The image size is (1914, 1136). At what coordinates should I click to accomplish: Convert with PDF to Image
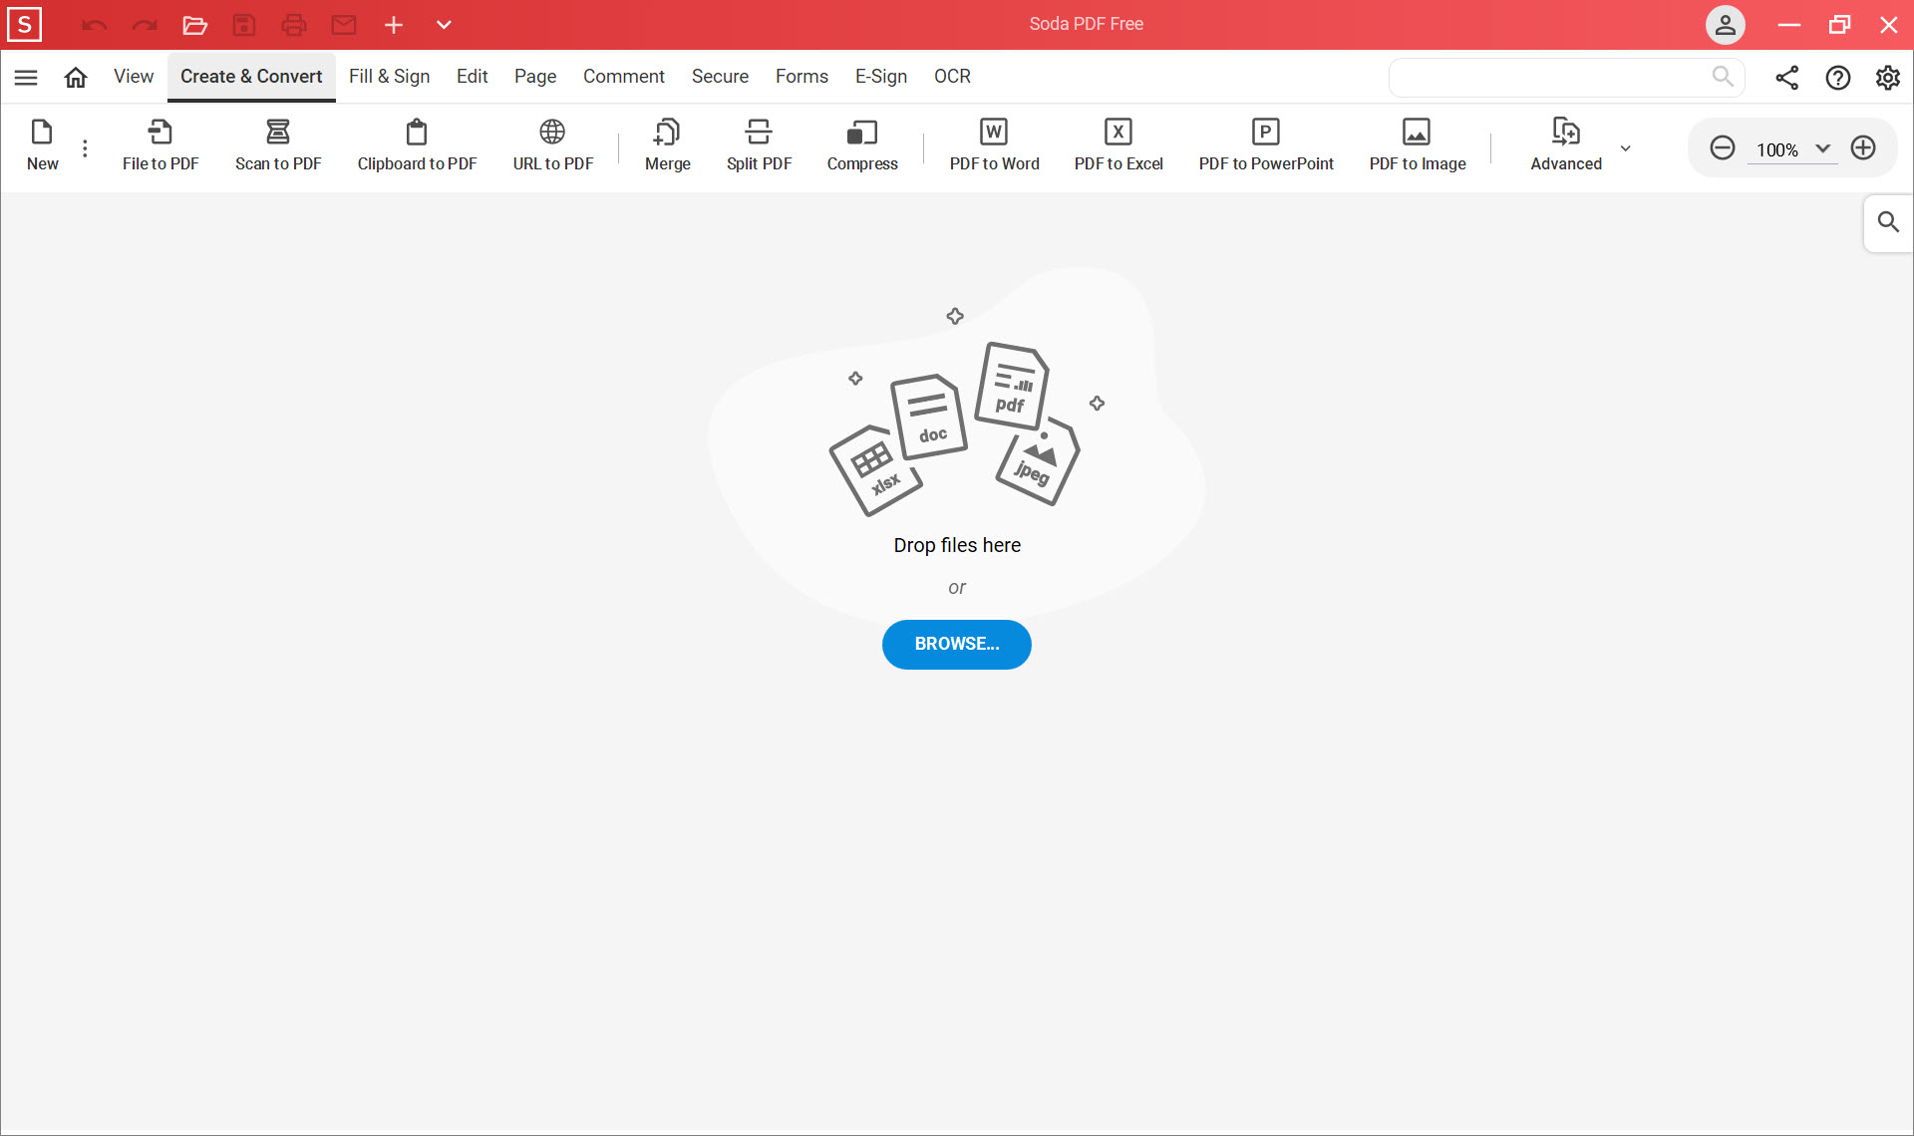1418,145
